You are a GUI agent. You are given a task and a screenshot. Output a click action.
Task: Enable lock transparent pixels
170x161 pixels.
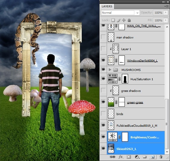click(x=113, y=20)
